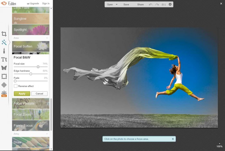Open the Textures panel
This screenshot has width=225, height=151.
[4, 85]
